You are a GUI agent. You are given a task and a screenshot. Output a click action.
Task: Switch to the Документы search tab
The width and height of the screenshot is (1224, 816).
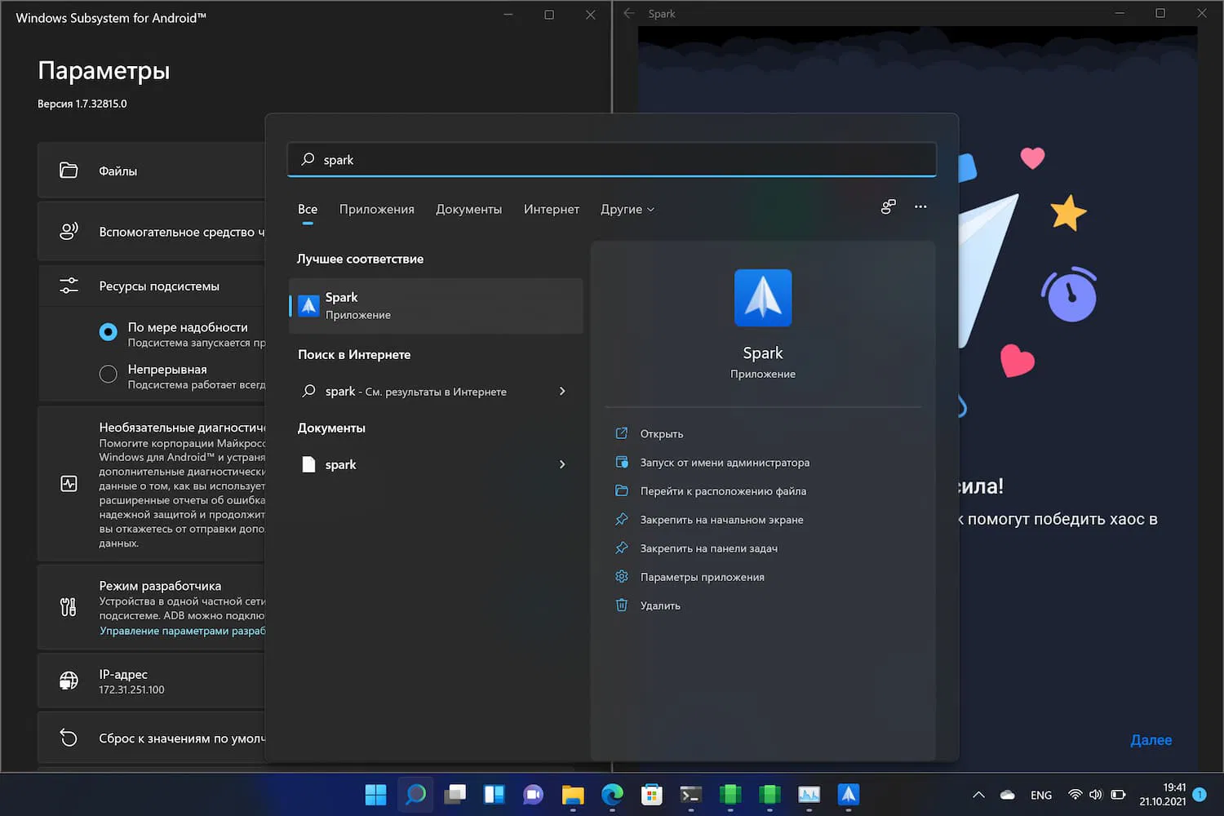point(469,209)
